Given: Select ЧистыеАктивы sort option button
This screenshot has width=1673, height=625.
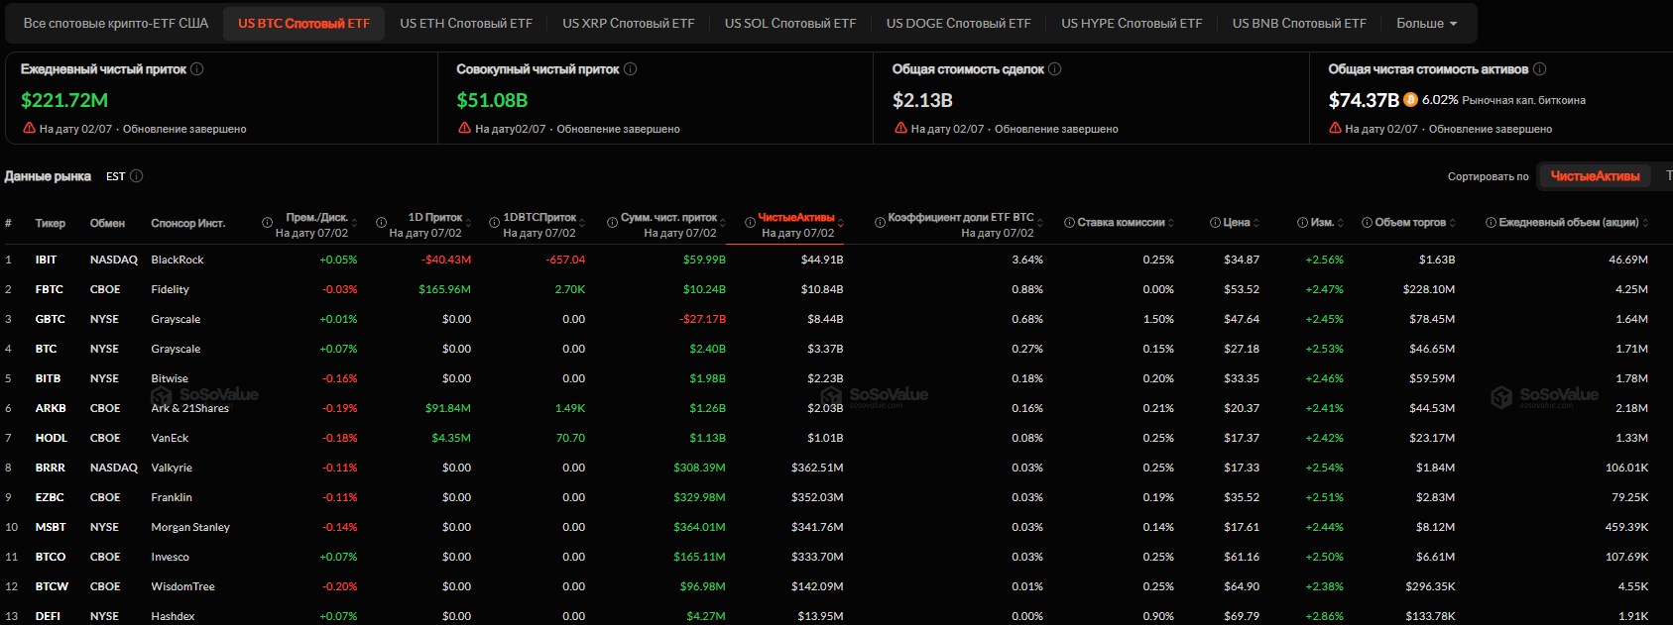Looking at the screenshot, I should pyautogui.click(x=1595, y=176).
